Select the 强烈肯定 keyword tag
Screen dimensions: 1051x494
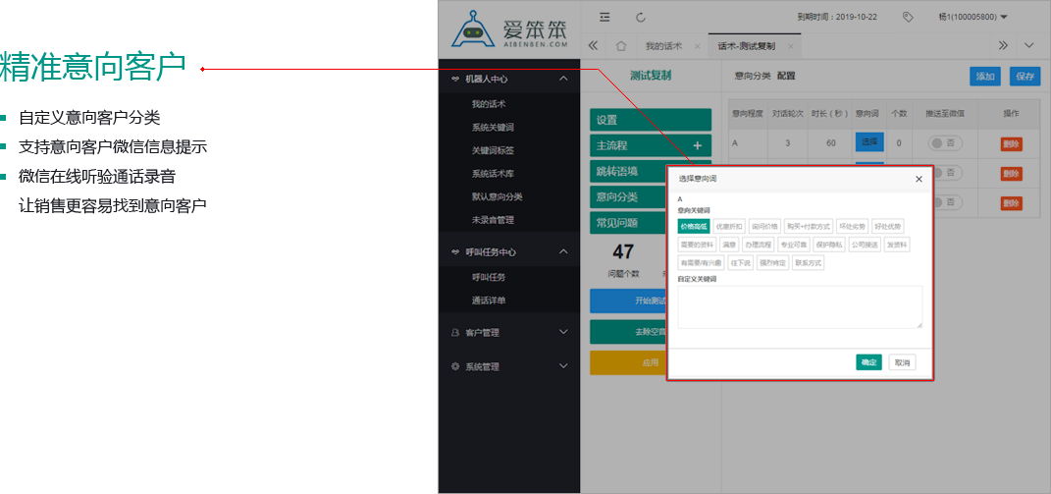(x=772, y=262)
